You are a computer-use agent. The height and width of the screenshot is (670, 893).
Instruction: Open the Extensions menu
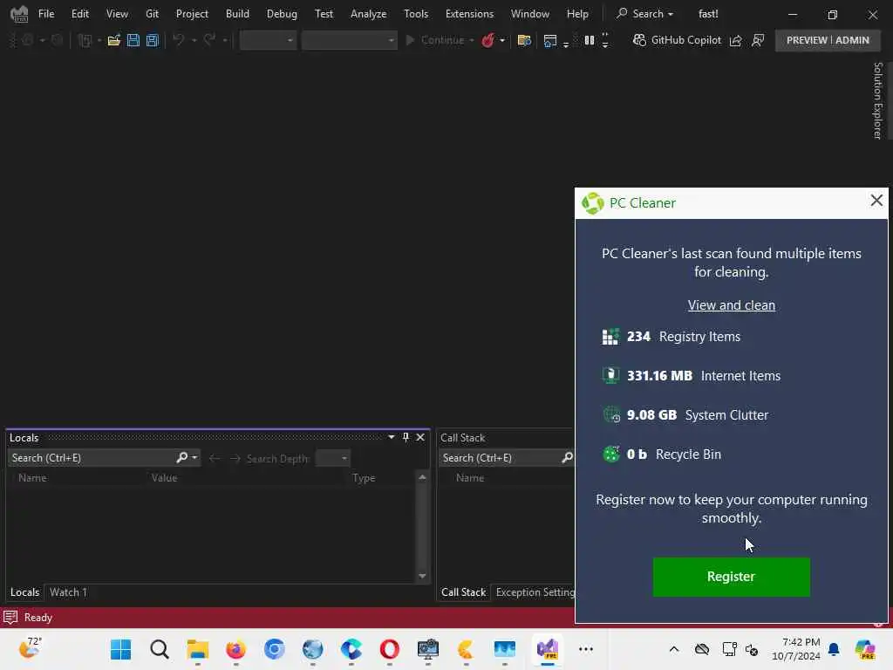pyautogui.click(x=469, y=14)
